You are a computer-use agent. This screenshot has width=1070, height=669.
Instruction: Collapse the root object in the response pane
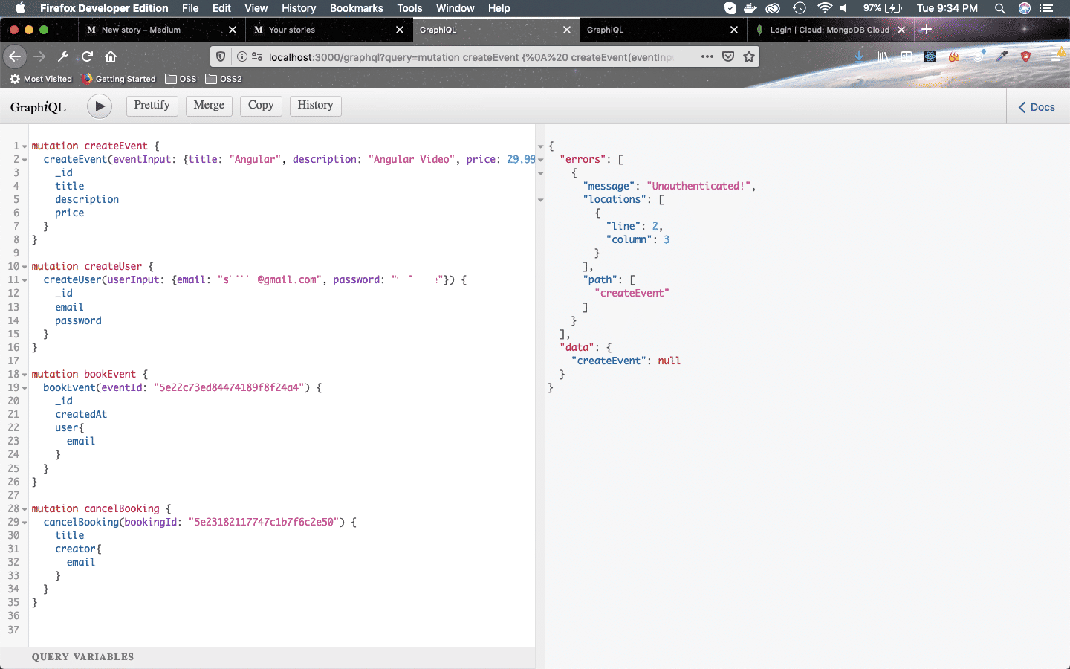[x=541, y=146]
